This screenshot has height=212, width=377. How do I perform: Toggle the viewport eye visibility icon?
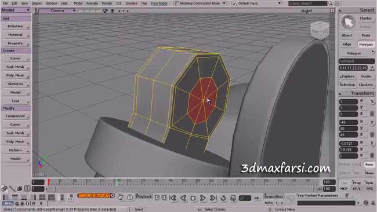click(113, 11)
